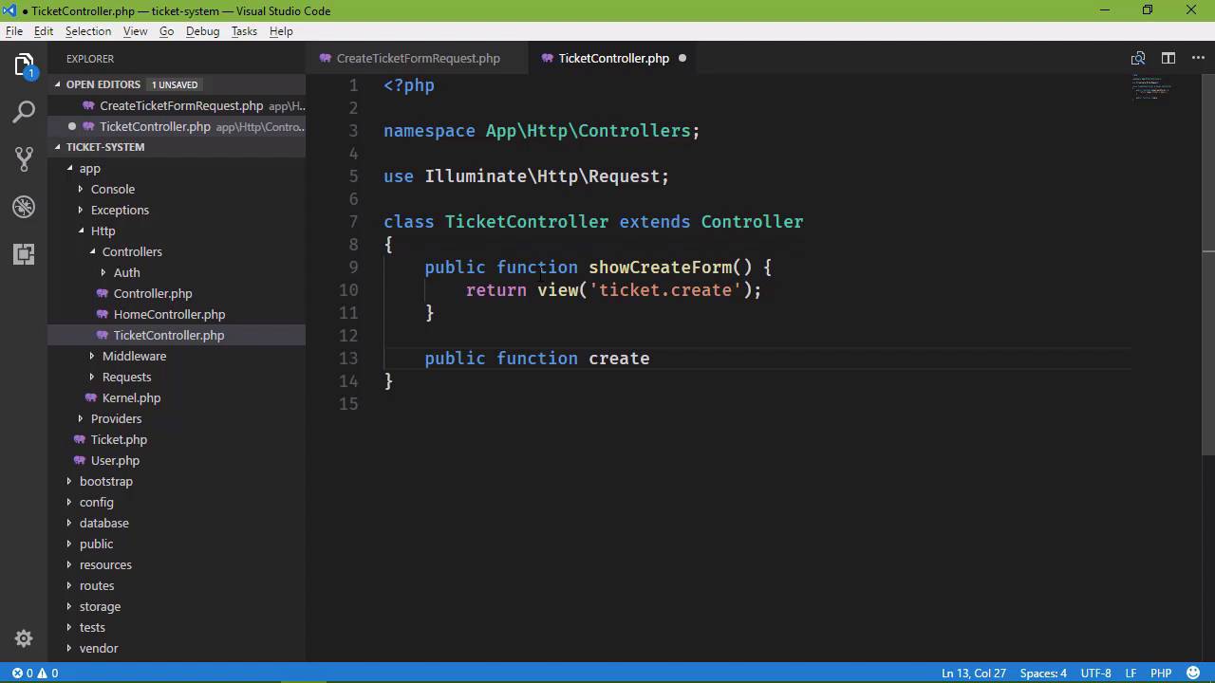1215x683 pixels.
Task: Open Controller.php in the file tree
Action: point(153,293)
